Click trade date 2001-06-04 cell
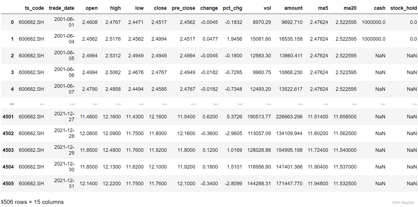This screenshot has width=418, height=207. 64,39
